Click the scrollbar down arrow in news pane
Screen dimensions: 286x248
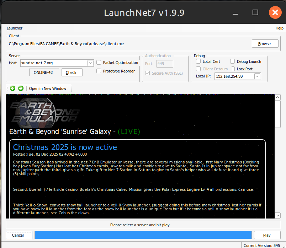coord(277,215)
